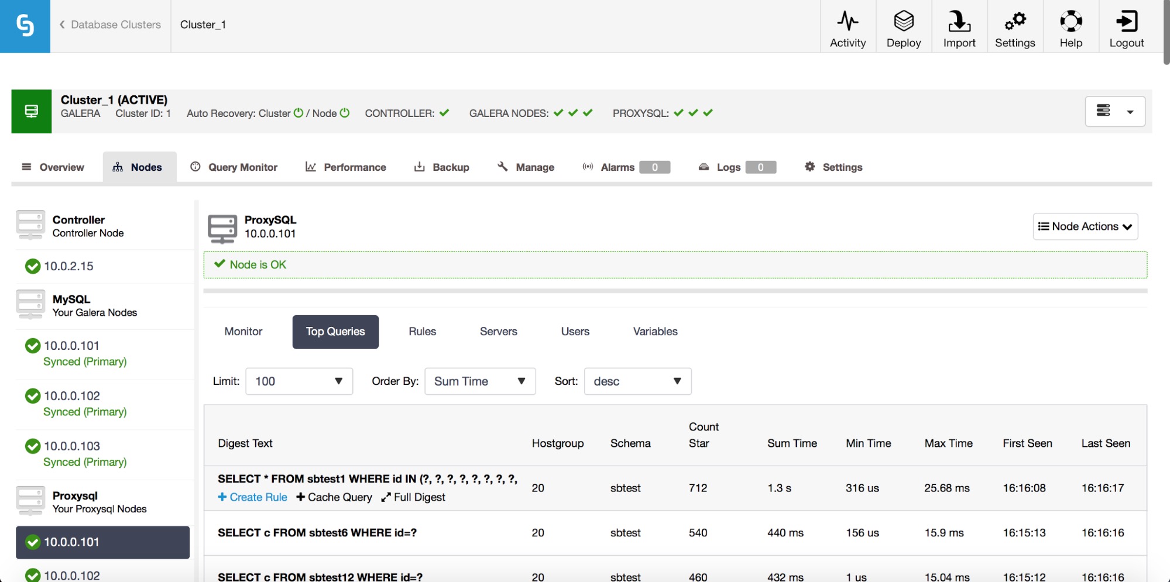This screenshot has width=1170, height=582.
Task: Click the page vertical scrollbar
Action: point(1166,32)
